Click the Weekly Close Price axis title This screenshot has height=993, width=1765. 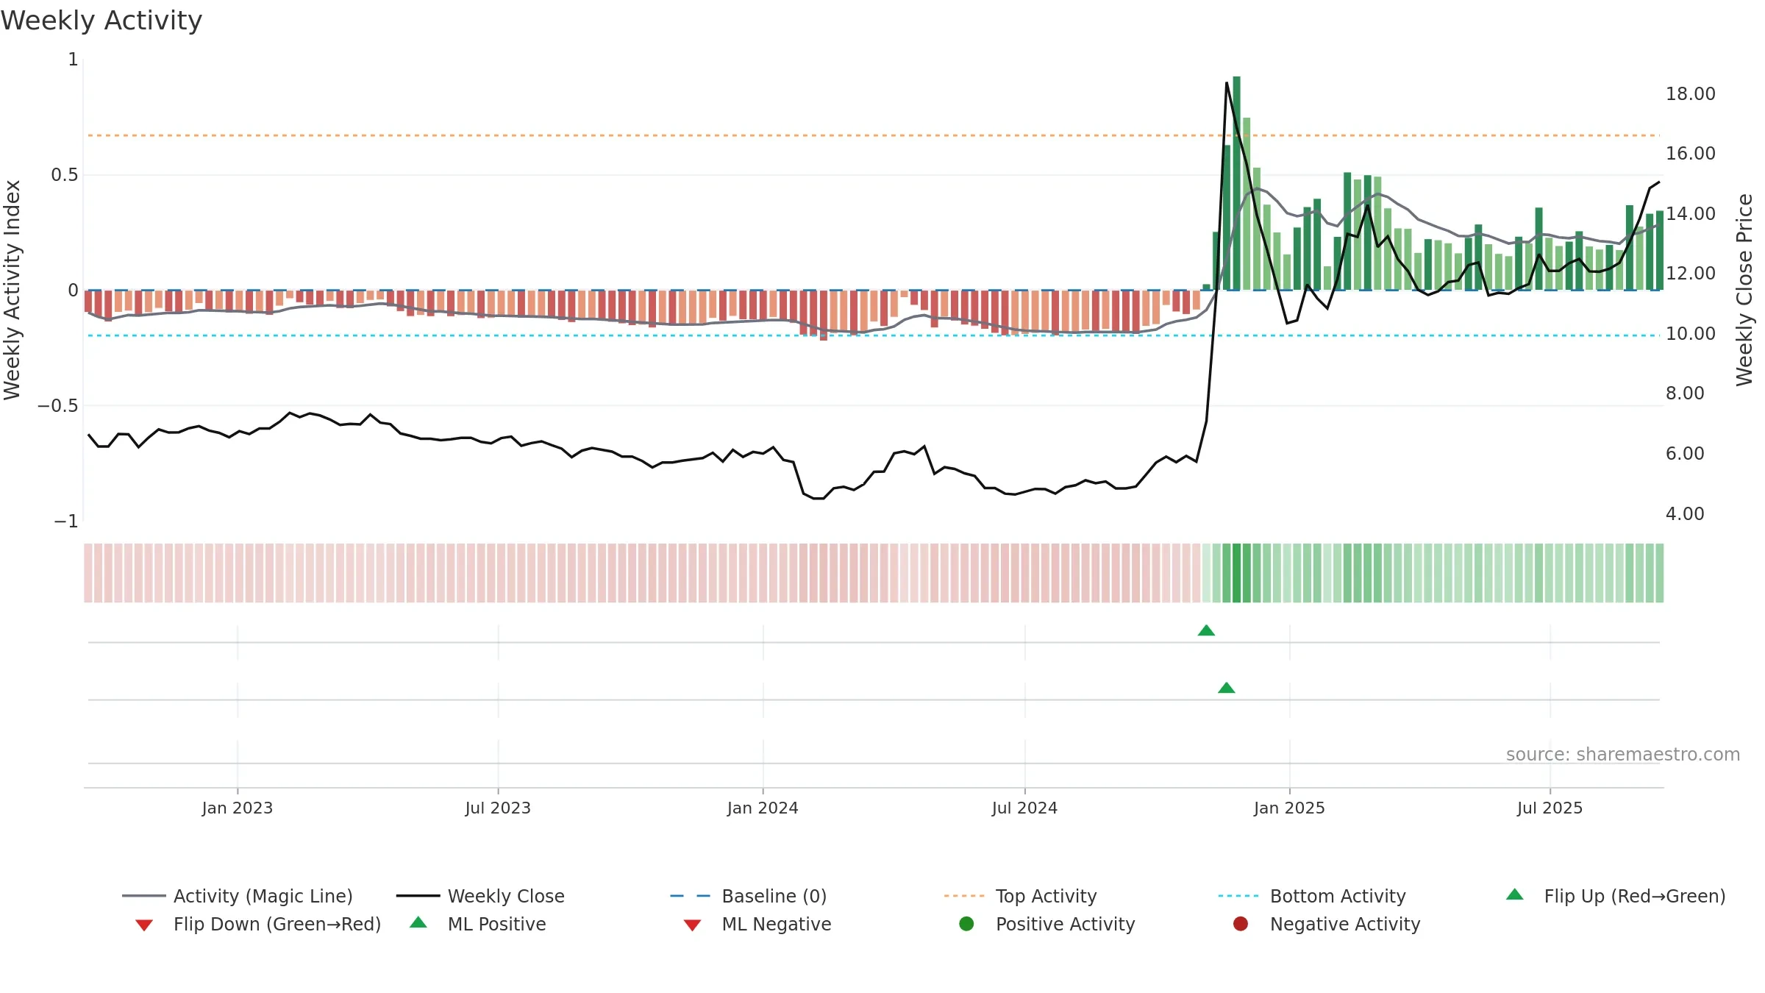click(1744, 290)
